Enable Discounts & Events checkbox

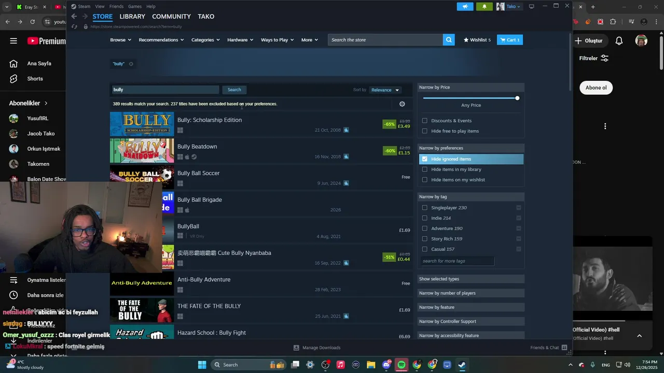coord(425,121)
